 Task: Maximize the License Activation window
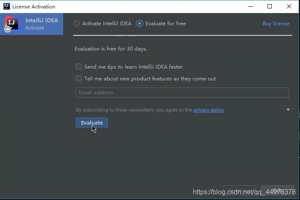point(270,6)
